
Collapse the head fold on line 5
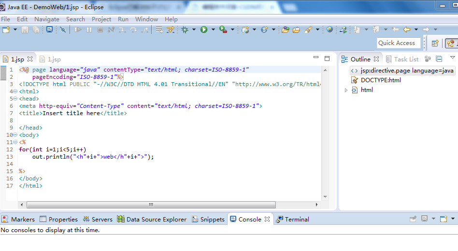click(15, 99)
